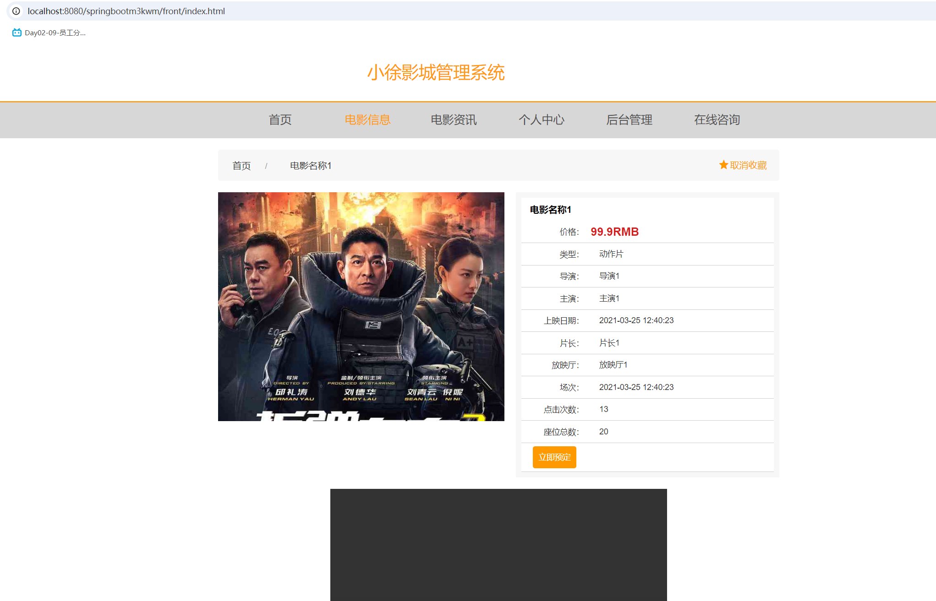Click the browser address bar URL

[x=126, y=11]
